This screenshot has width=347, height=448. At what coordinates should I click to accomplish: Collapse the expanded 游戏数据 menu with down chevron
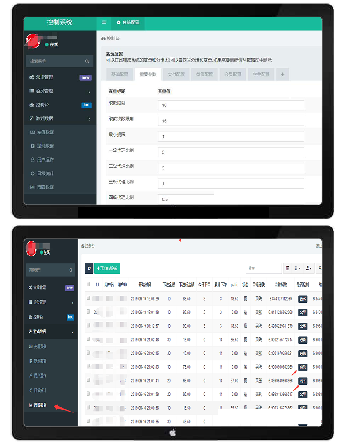tap(72, 332)
